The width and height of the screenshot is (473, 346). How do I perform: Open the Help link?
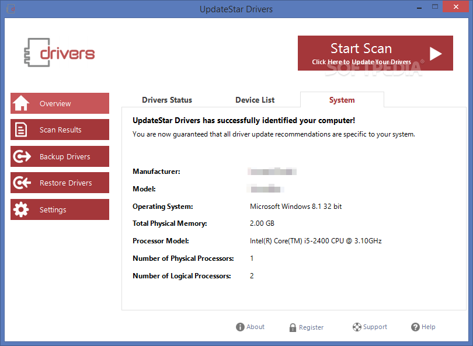pyautogui.click(x=423, y=327)
